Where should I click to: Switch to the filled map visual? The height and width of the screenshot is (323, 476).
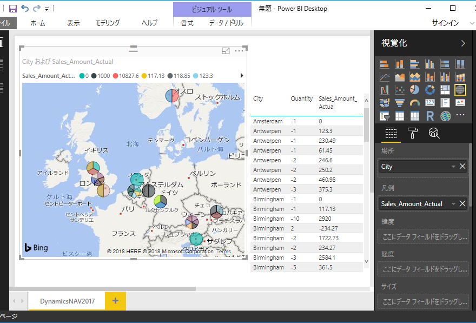pyautogui.click(x=385, y=103)
